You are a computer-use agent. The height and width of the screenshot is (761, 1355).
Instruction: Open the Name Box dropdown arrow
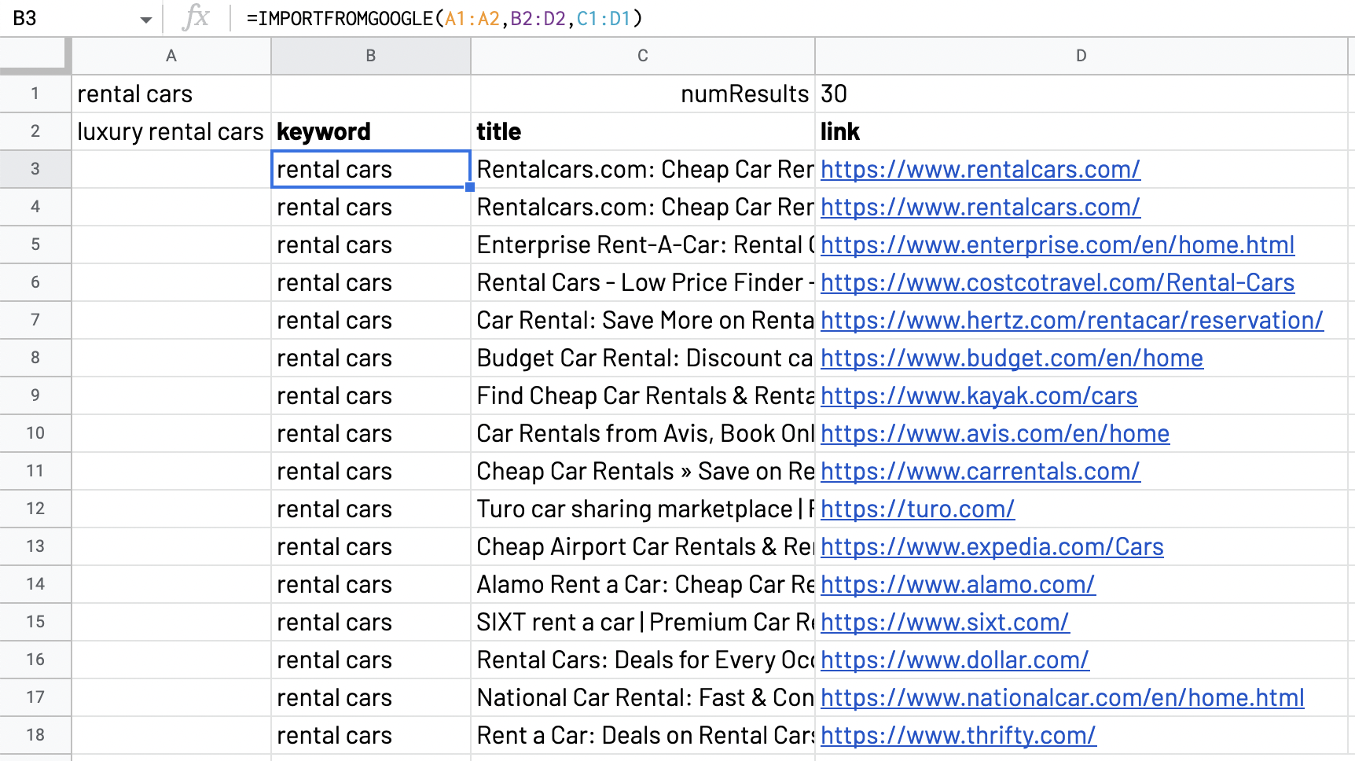click(x=145, y=17)
